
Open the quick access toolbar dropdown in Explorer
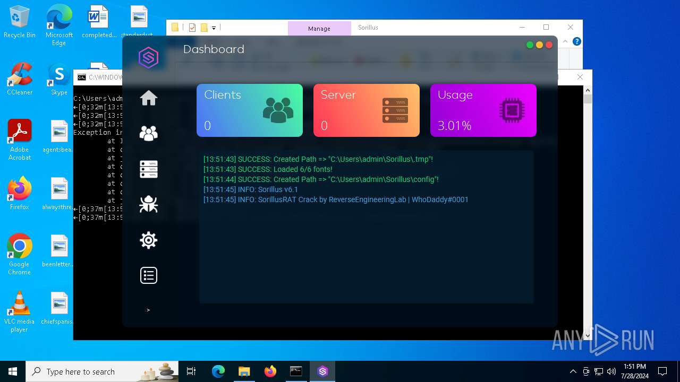(214, 28)
